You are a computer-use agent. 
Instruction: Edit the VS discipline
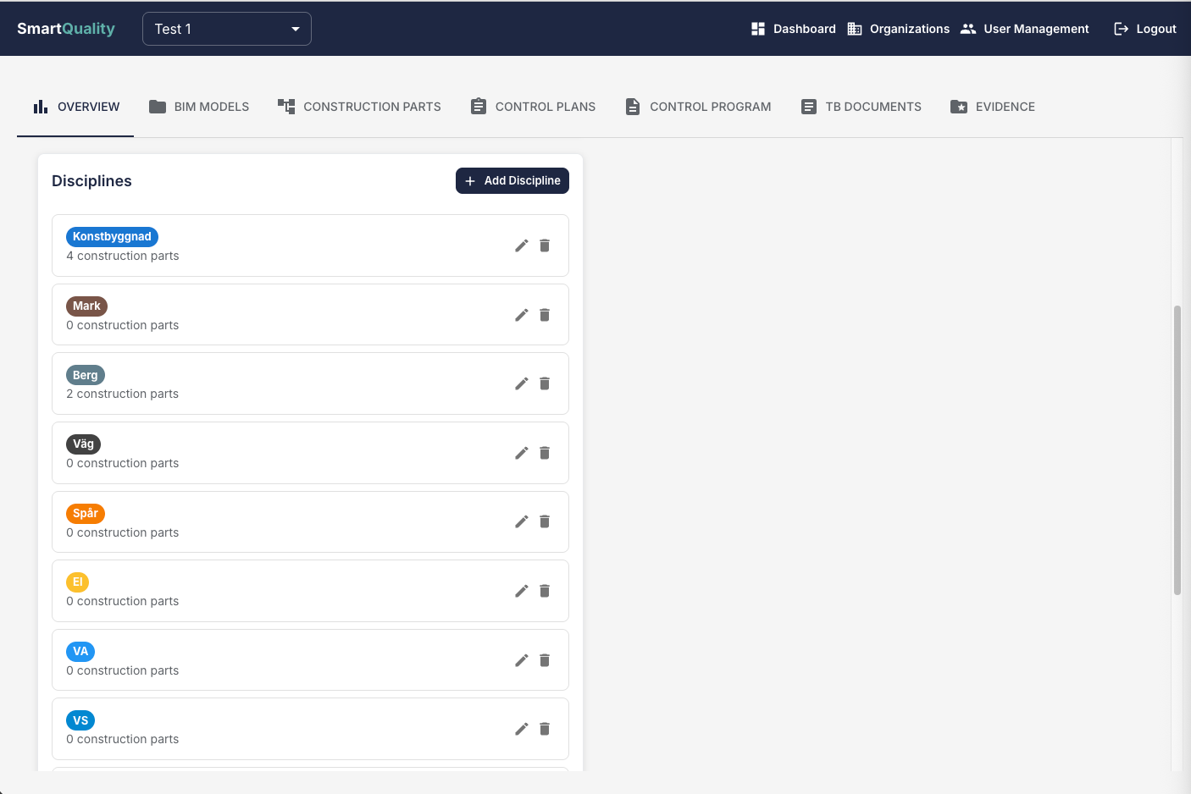click(522, 729)
